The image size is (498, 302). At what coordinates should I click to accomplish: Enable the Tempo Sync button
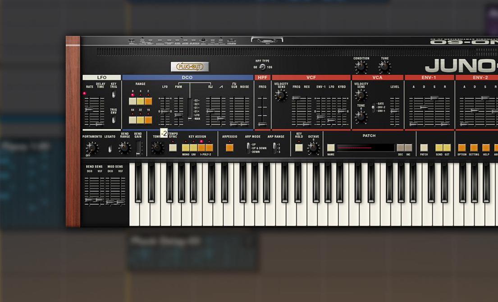[173, 147]
